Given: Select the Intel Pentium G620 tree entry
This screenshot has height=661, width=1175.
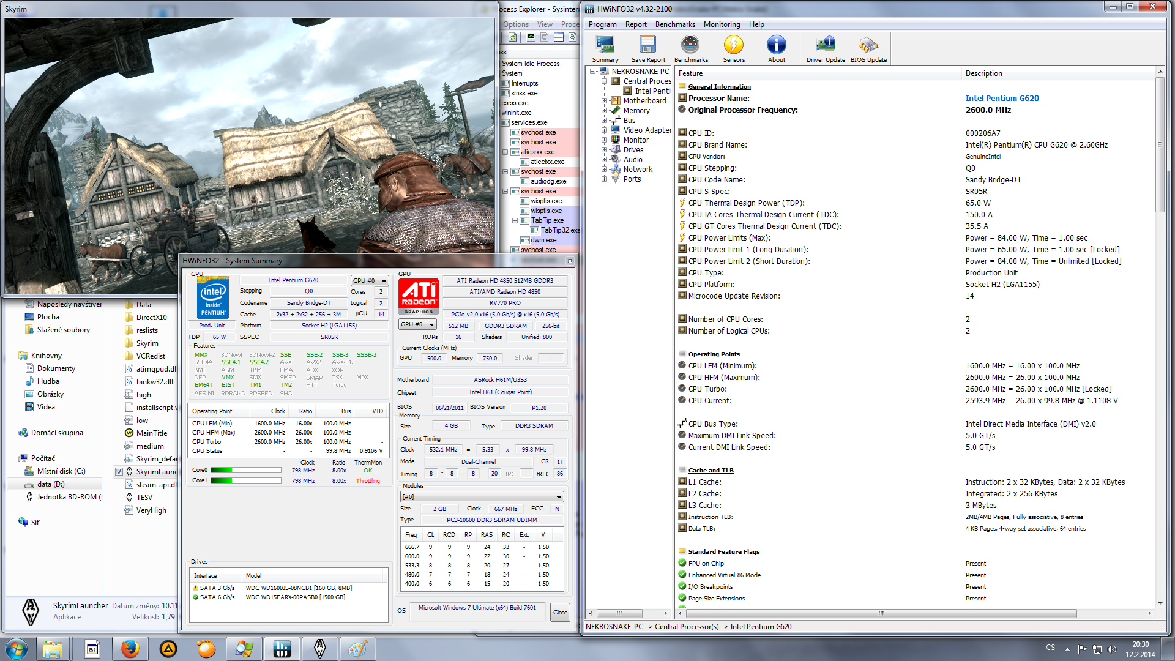Looking at the screenshot, I should pos(652,91).
